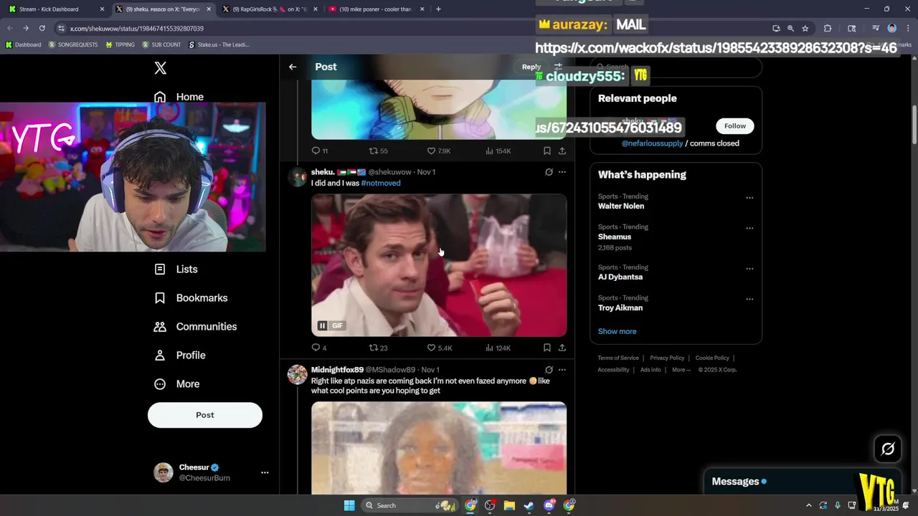Open File Explorer from the taskbar
Image resolution: width=918 pixels, height=516 pixels.
(509, 505)
